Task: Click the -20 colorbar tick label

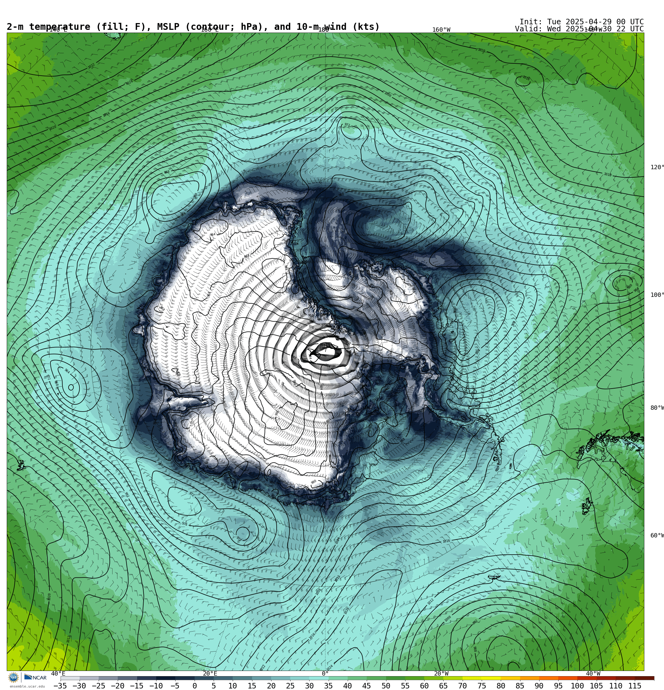Action: point(117,686)
